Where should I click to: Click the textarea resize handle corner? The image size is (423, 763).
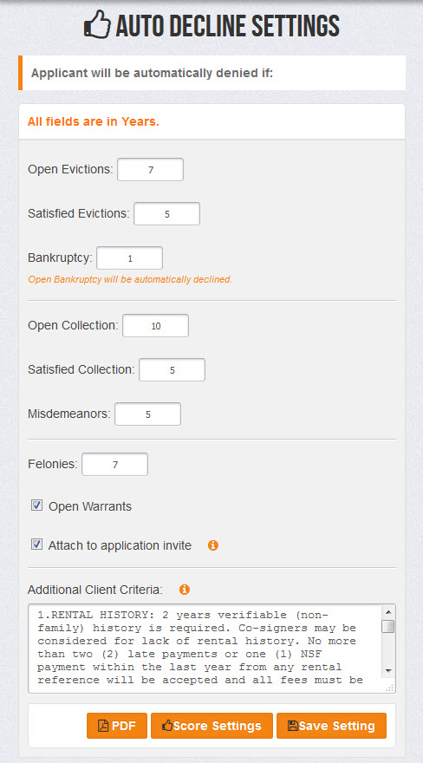point(390,688)
